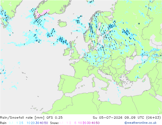
Task: Select the Rain legend value 20
Action: click(33, 123)
